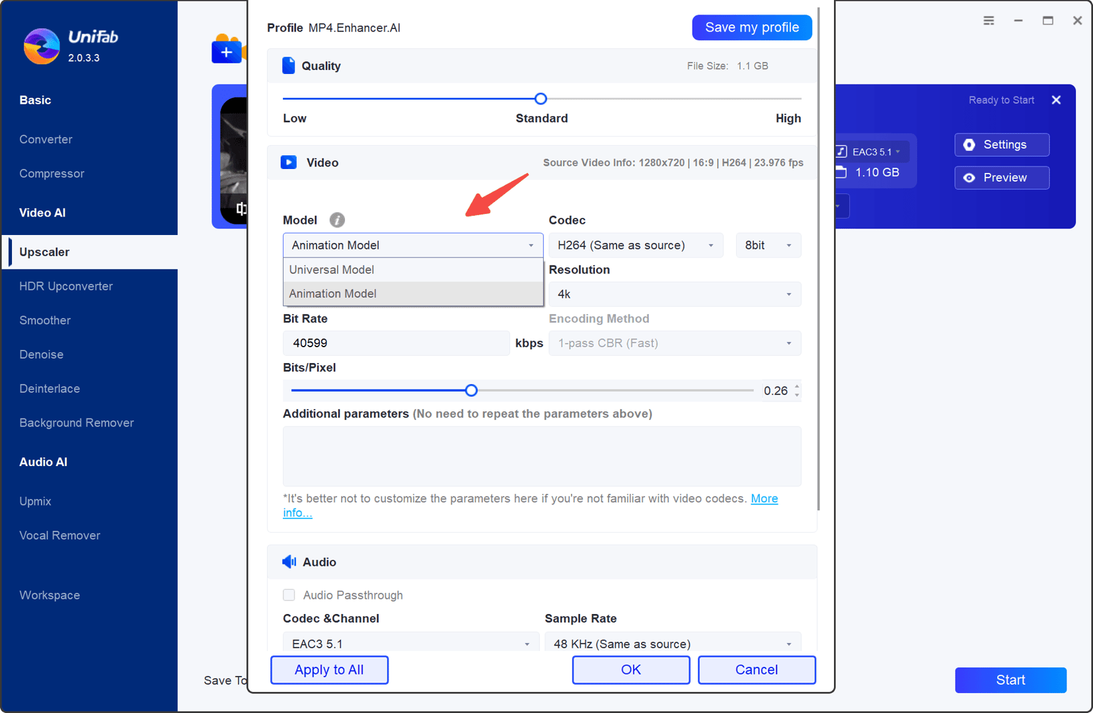Expand the Model dropdown showing Animation Model
Screen dimensions: 1093x713
[413, 245]
